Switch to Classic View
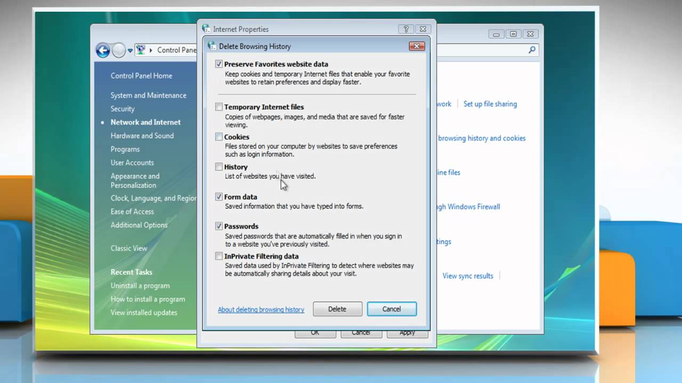682x383 pixels. (129, 248)
